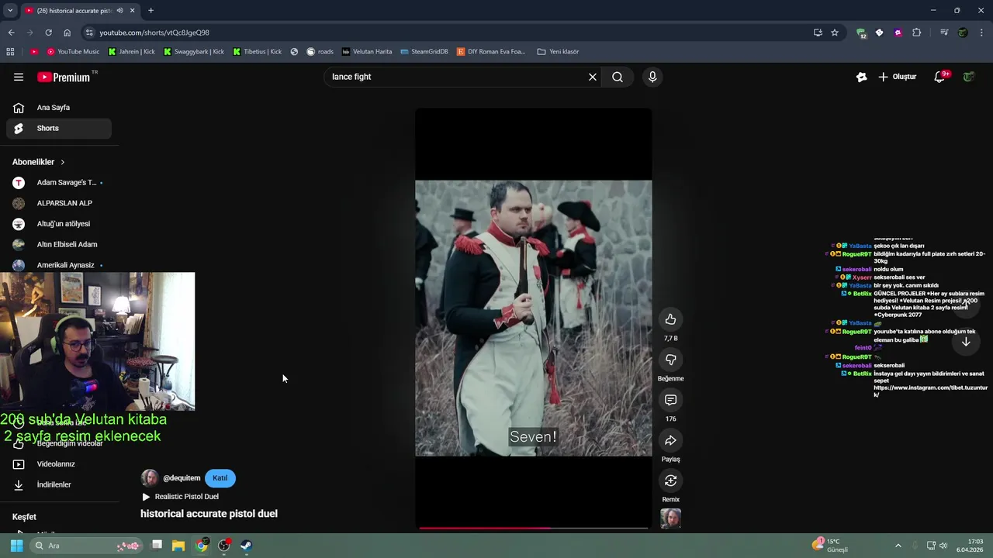993x558 pixels.
Task: Remix this short
Action: click(x=670, y=480)
